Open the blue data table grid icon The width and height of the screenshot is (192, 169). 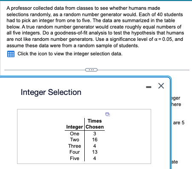pos(11,54)
